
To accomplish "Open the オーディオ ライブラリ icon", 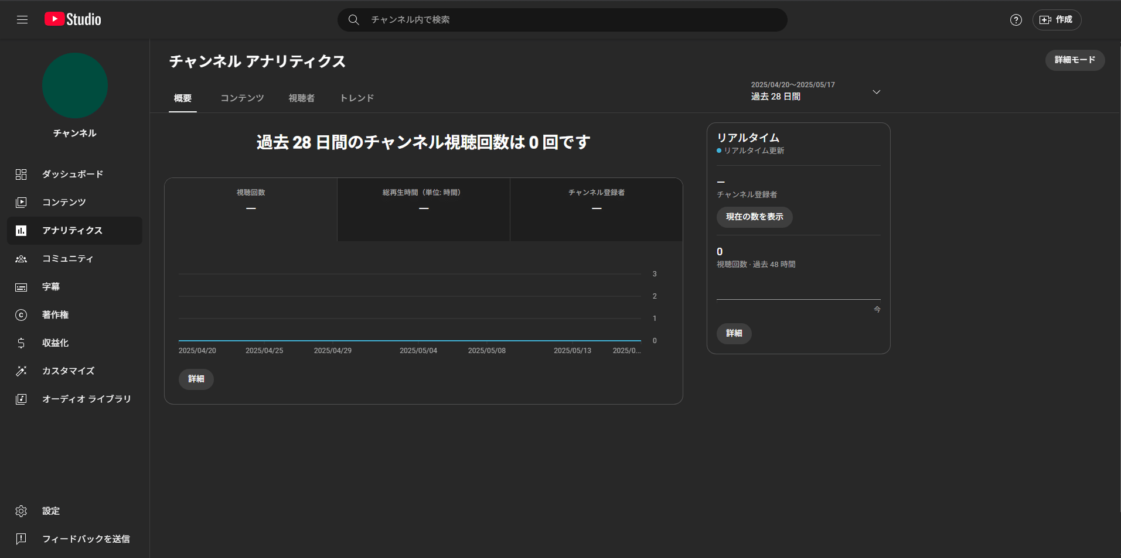I will (x=21, y=399).
